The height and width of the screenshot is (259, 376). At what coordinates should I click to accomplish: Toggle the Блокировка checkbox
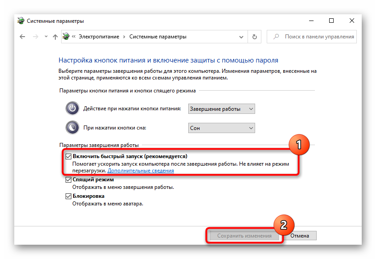click(69, 196)
